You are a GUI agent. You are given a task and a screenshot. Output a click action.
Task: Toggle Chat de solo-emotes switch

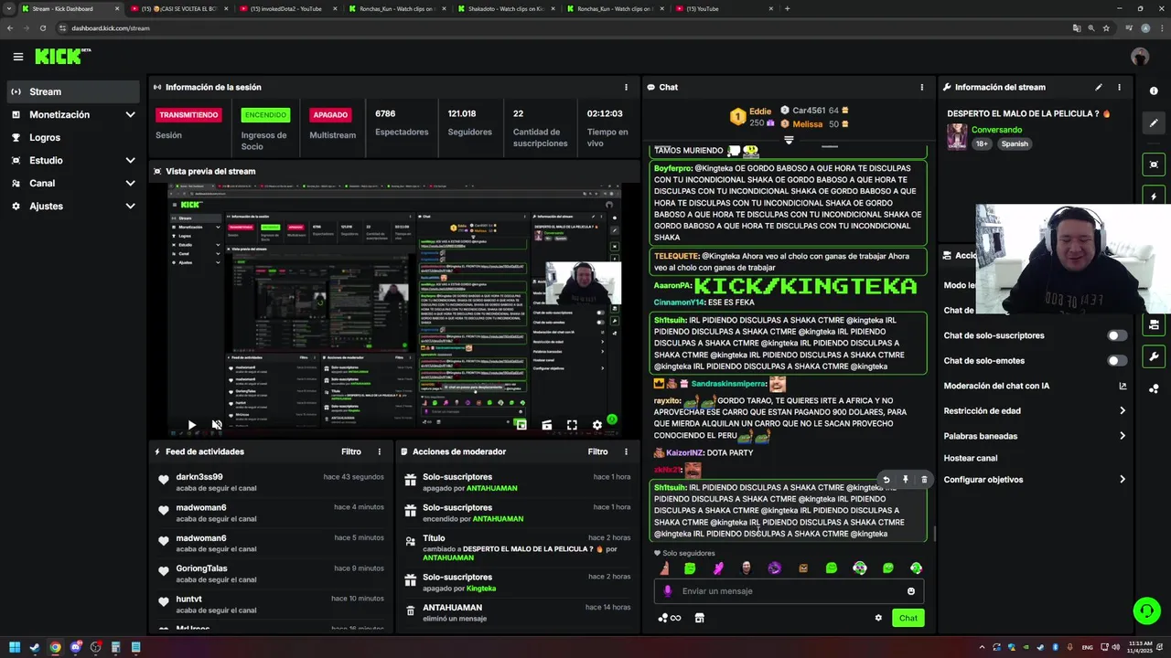click(x=1117, y=360)
